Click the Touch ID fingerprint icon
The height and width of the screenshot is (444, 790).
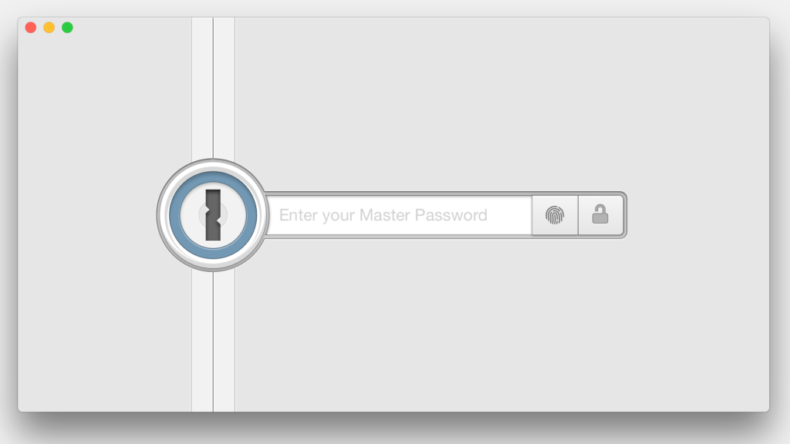pyautogui.click(x=555, y=216)
